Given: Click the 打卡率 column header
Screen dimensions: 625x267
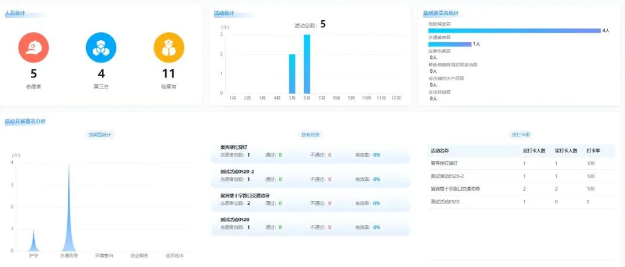Looking at the screenshot, I should 593,151.
